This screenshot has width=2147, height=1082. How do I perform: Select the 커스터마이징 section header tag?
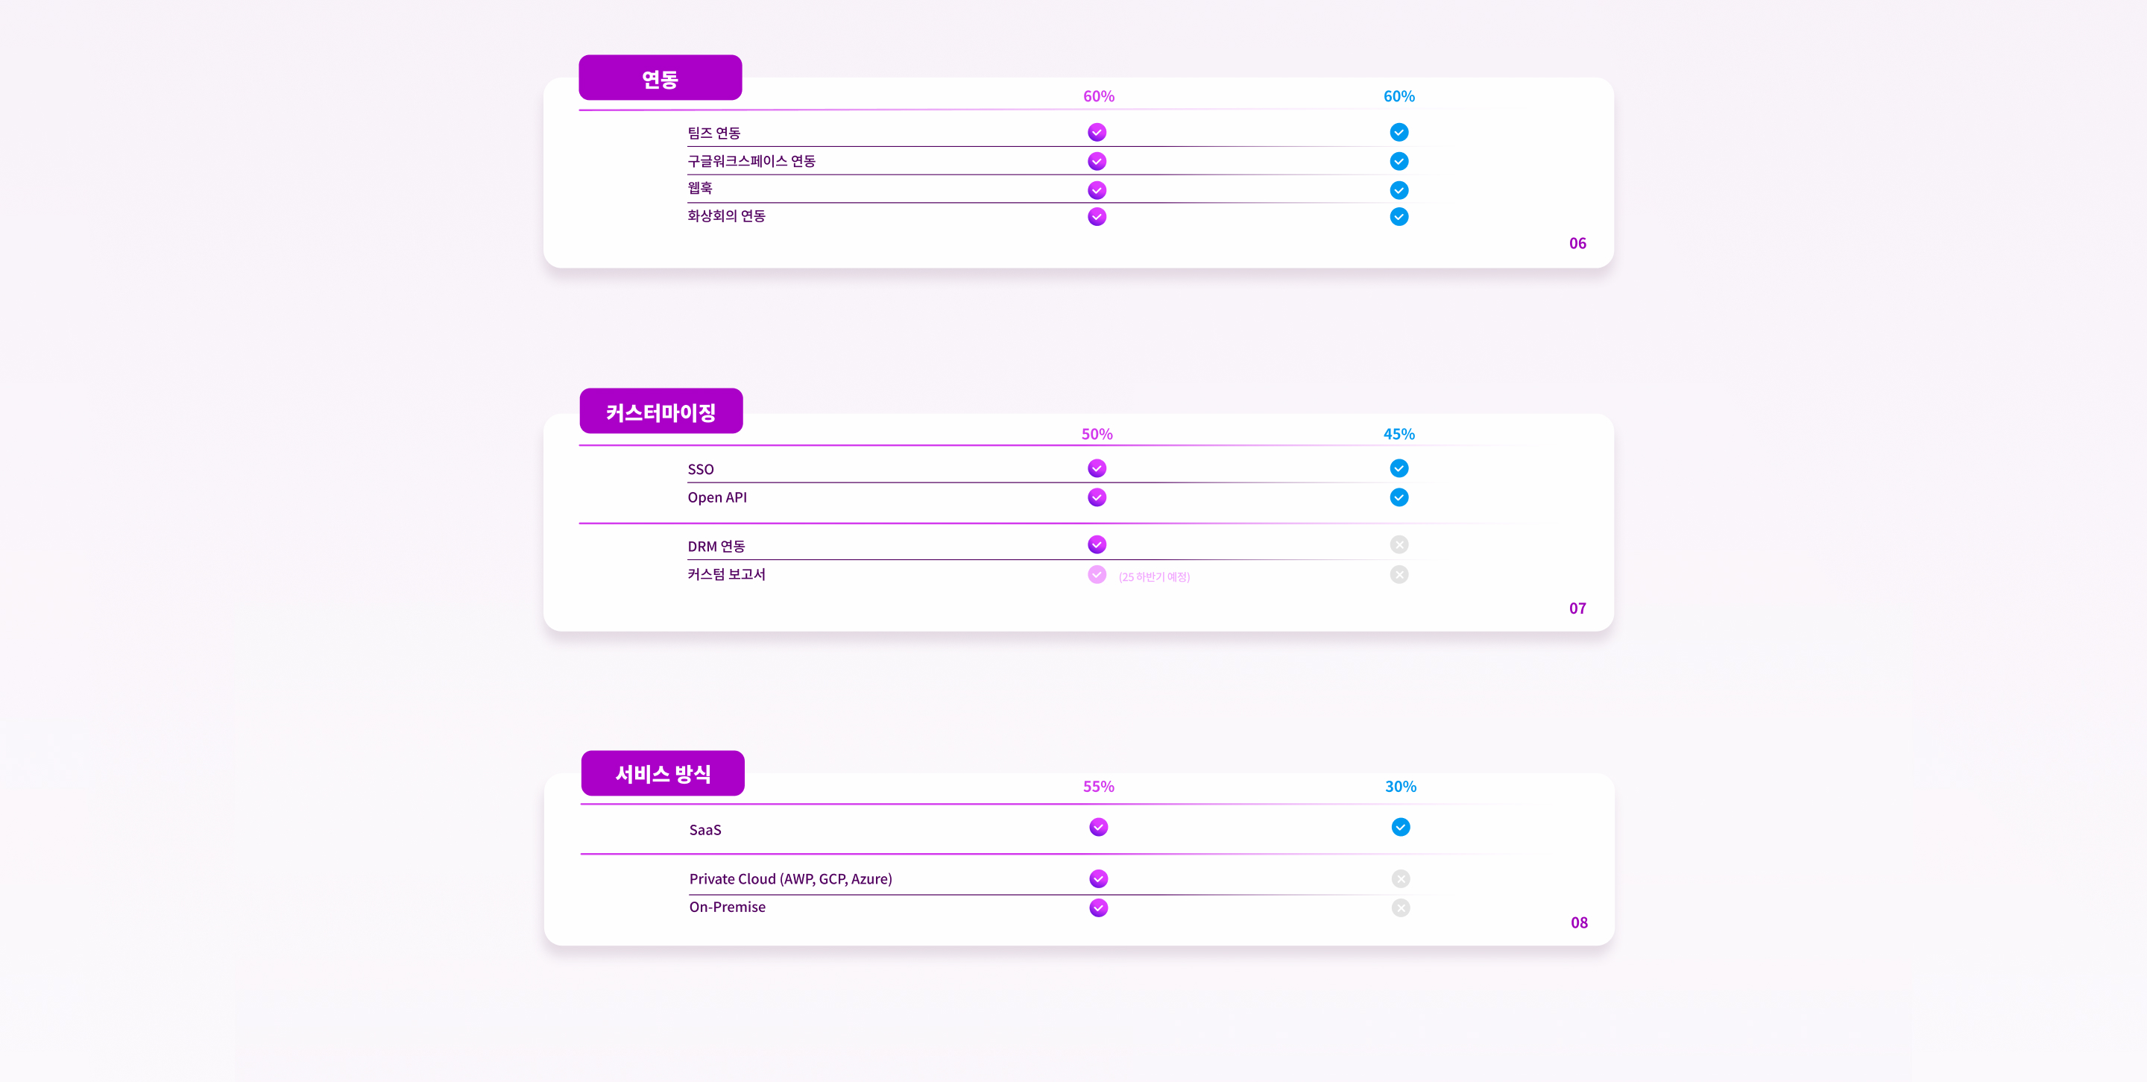tap(661, 411)
